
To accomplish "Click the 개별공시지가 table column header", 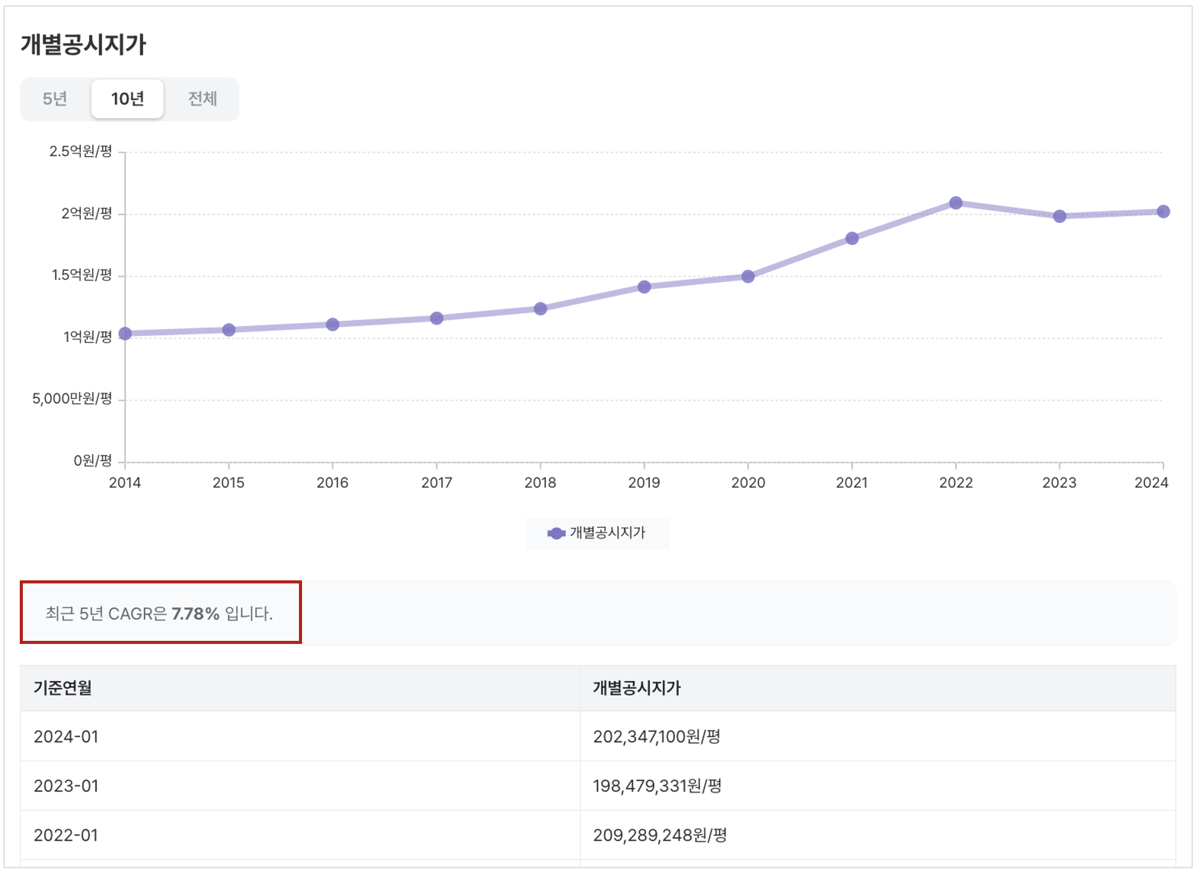I will click(636, 688).
